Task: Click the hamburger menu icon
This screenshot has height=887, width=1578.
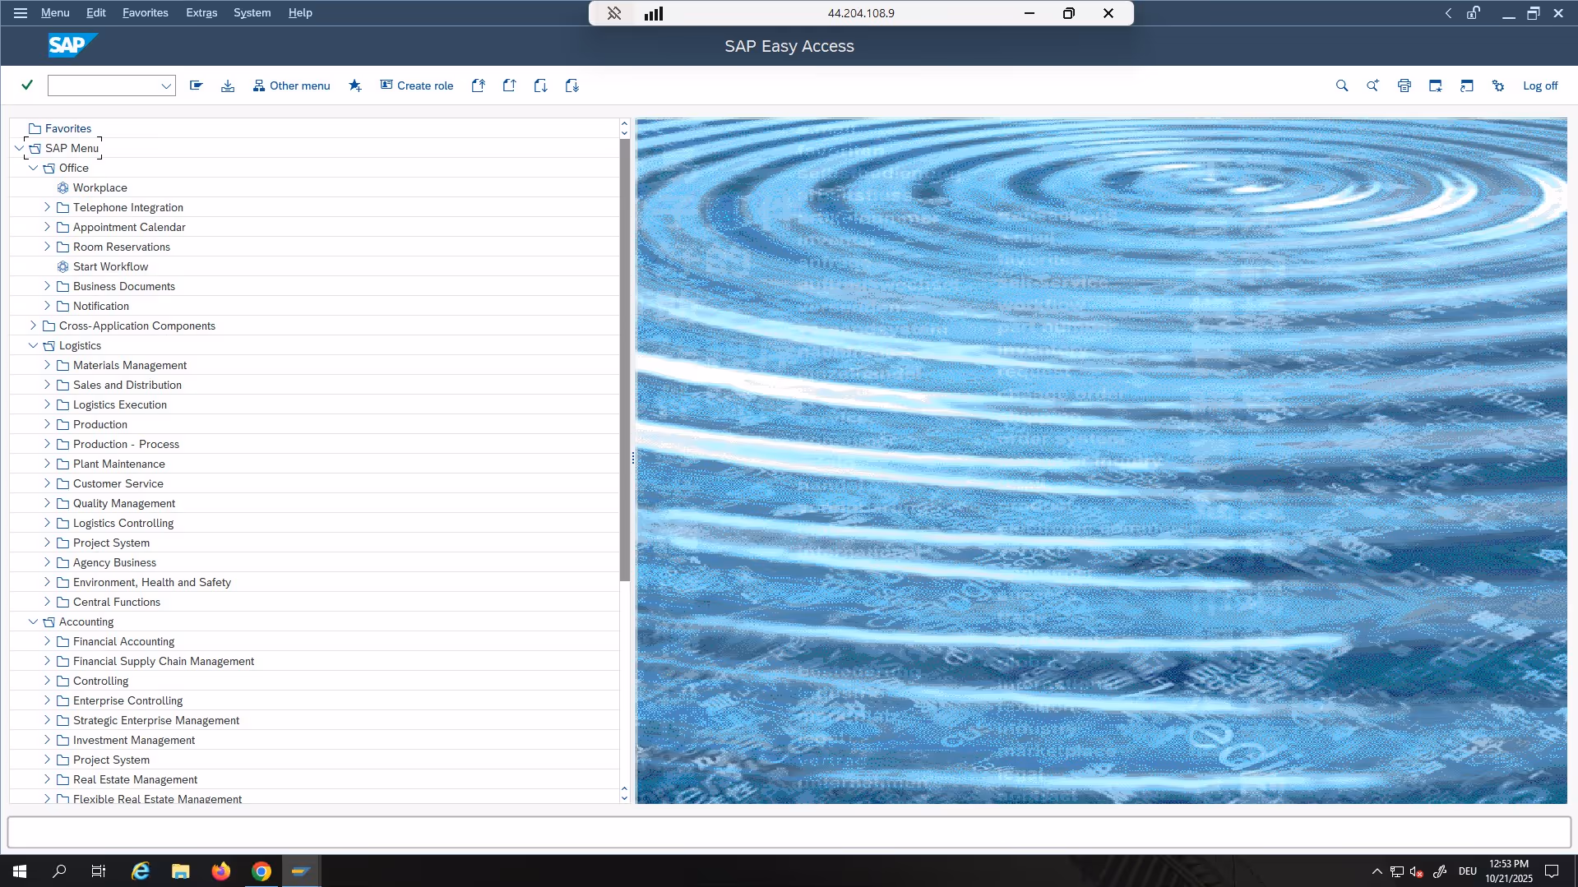Action: (x=21, y=13)
